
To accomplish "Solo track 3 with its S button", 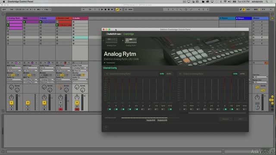I will (x=44, y=106).
